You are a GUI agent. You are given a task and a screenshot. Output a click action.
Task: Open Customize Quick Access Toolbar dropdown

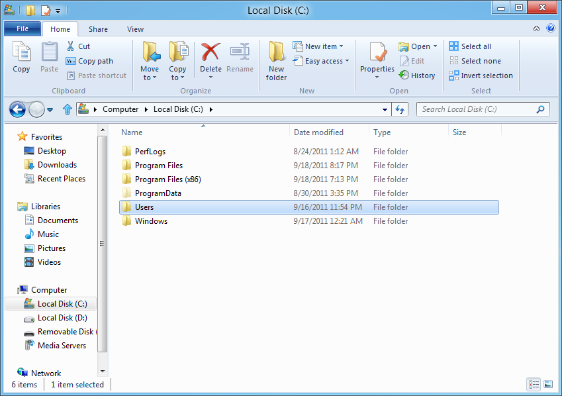(58, 11)
